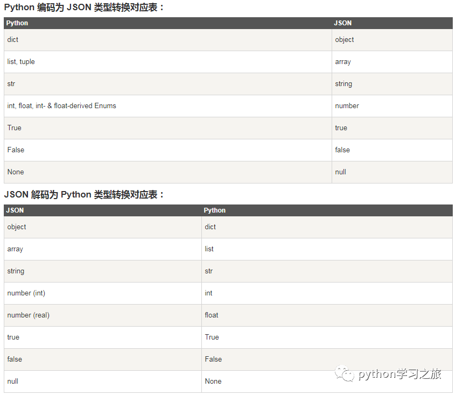Viewport: 456px width, 395px height.
Task: Click the "list, tuple" cell
Action: tap(168, 62)
